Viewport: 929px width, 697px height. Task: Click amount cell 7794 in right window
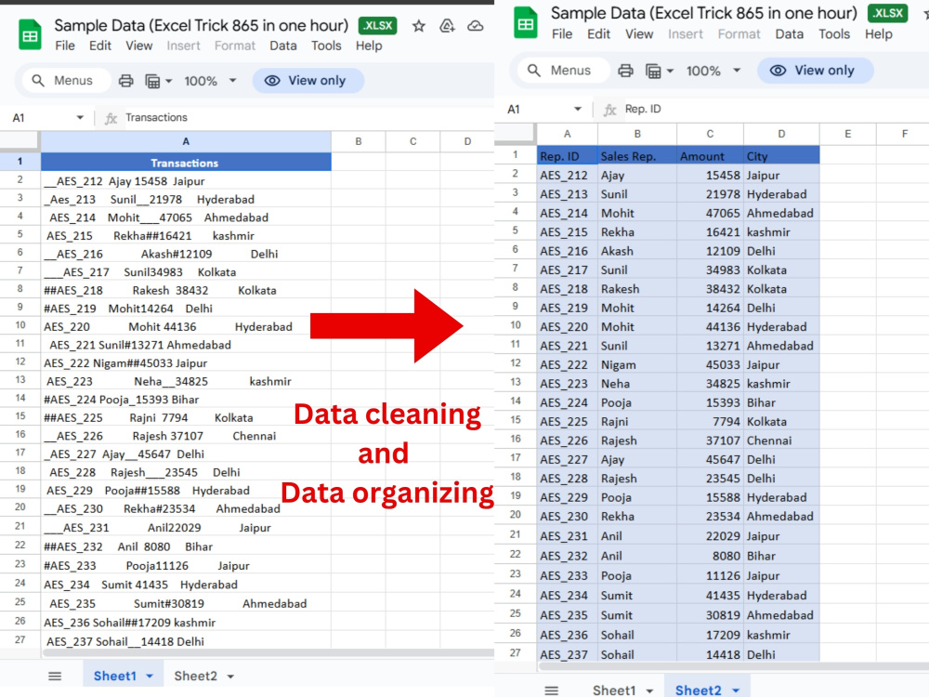tap(710, 421)
